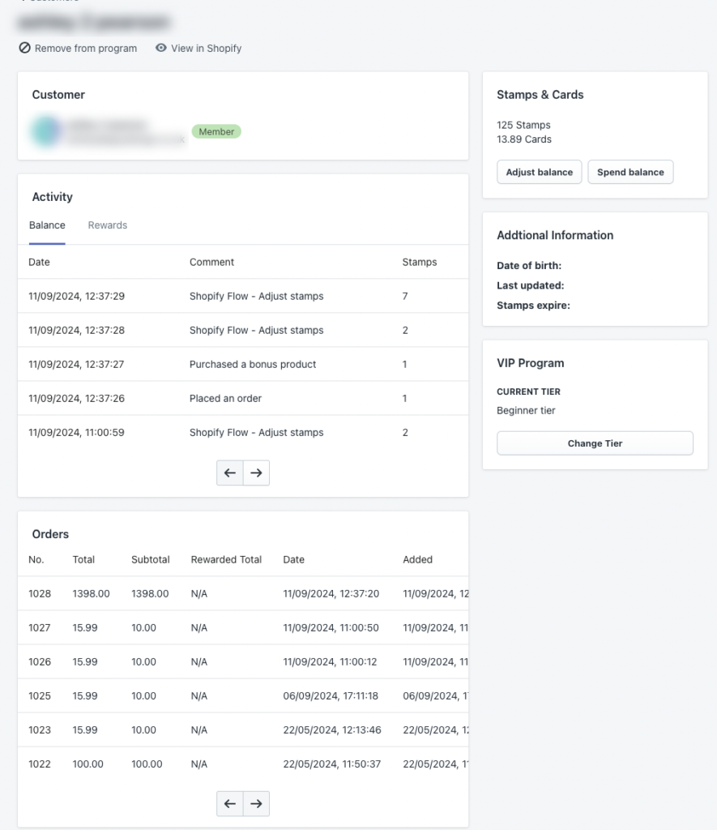
Task: Click the Change Tier button
Action: click(595, 443)
